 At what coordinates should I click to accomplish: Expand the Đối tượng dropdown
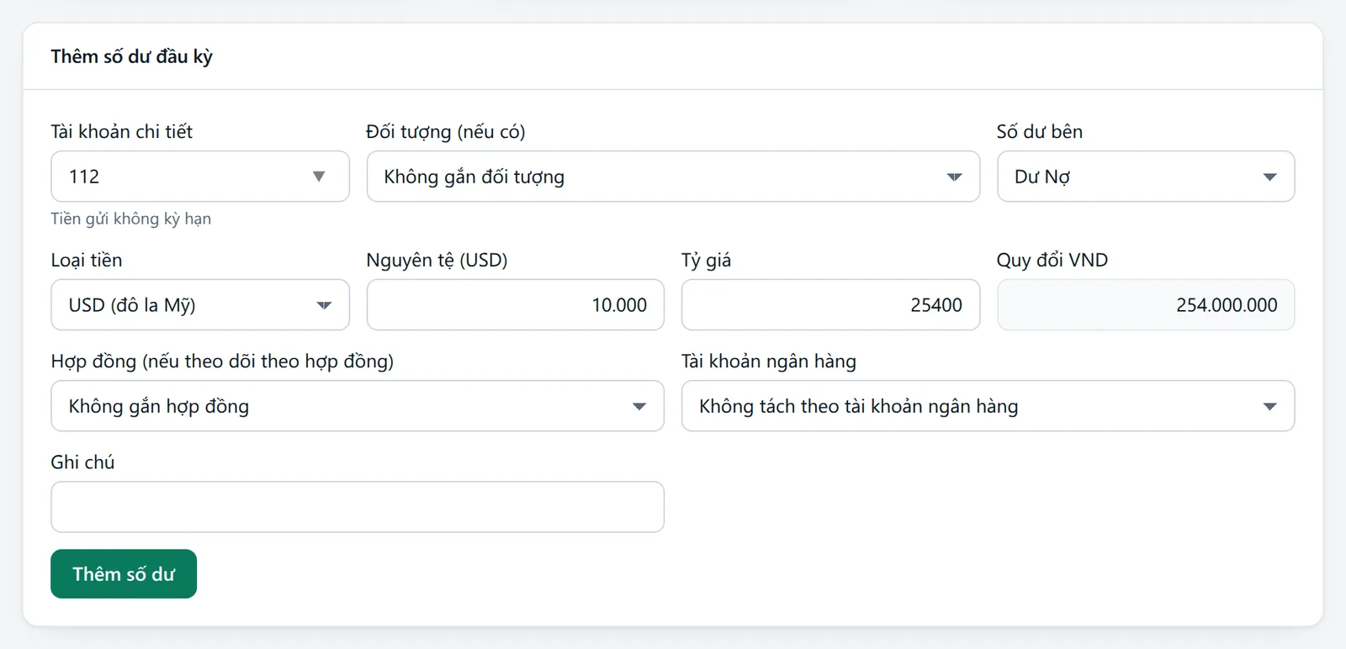673,177
